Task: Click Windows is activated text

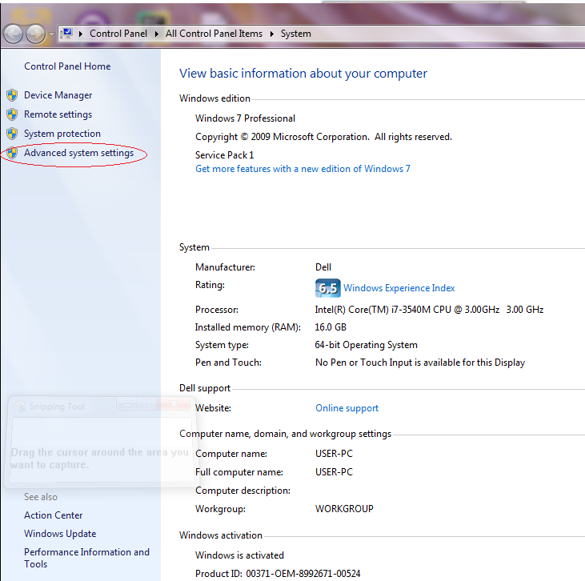Action: 239,555
